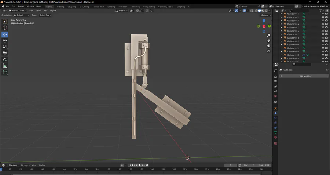Toggle viewport gizmos display
Viewport: 330px width, 175px height.
coord(236,11)
